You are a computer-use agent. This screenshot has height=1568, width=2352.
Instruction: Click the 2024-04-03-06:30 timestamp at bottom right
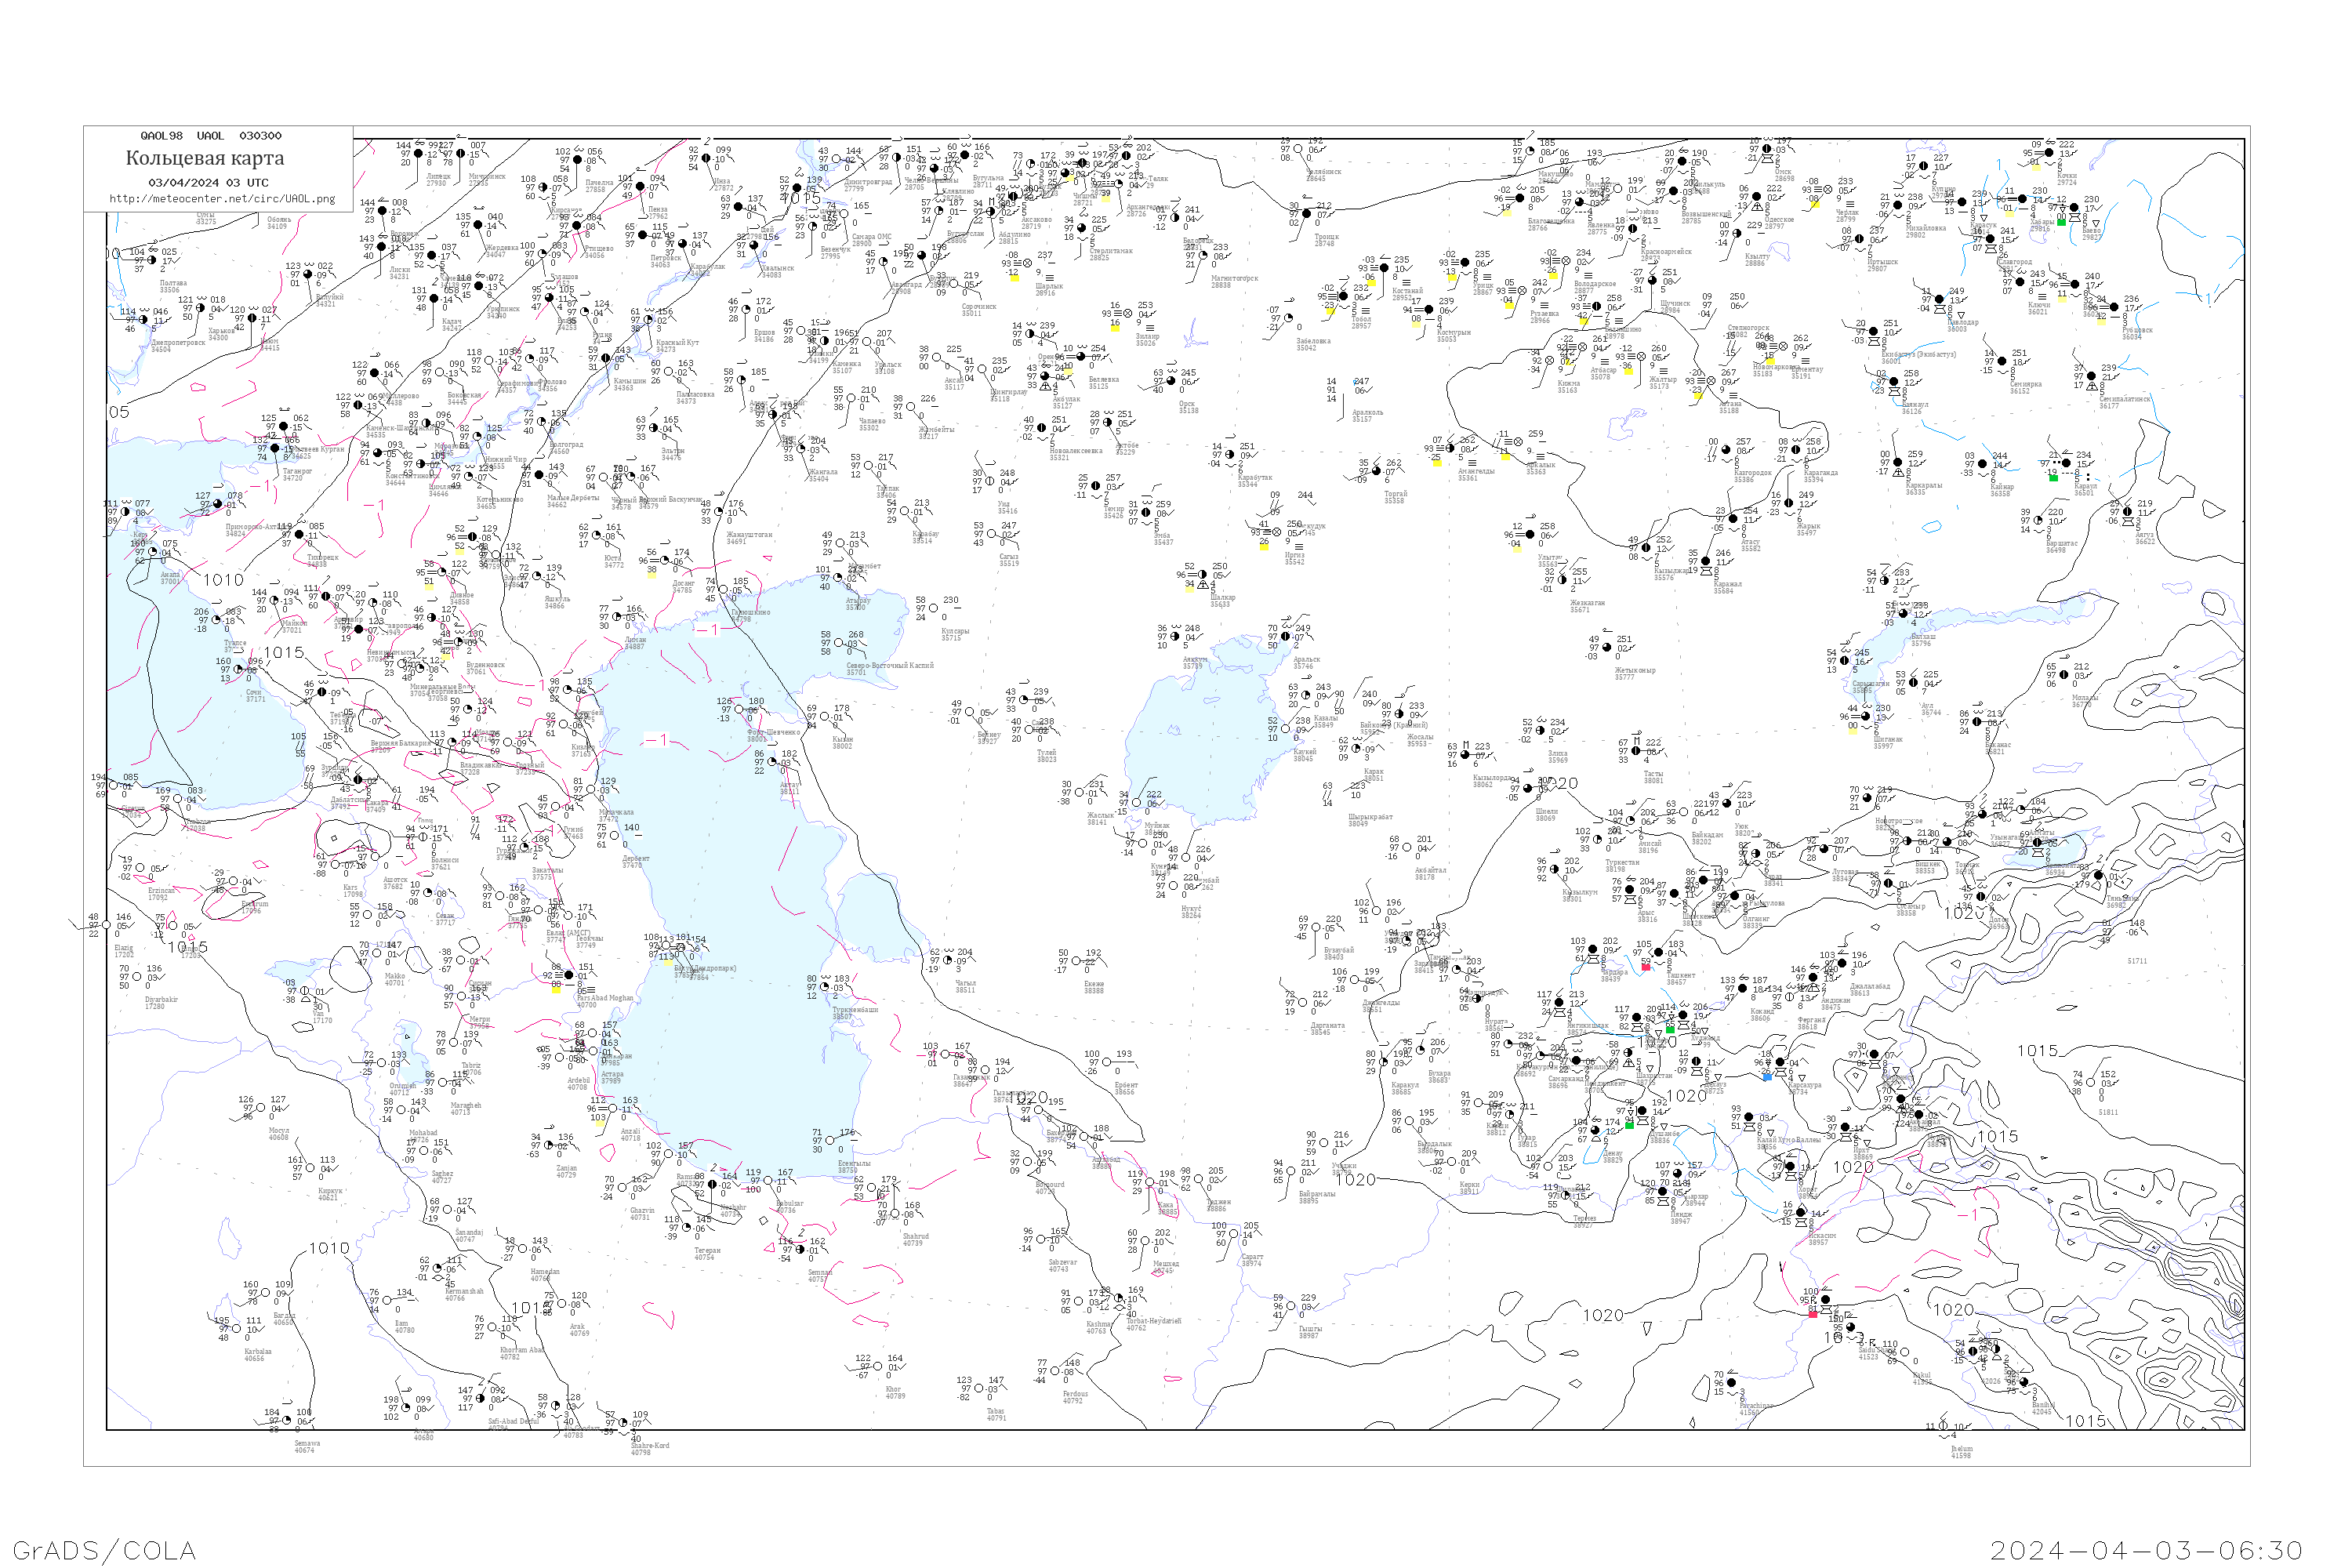click(x=2146, y=1550)
